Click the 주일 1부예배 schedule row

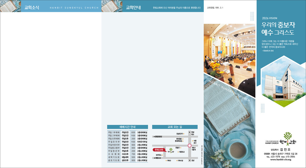(127, 132)
